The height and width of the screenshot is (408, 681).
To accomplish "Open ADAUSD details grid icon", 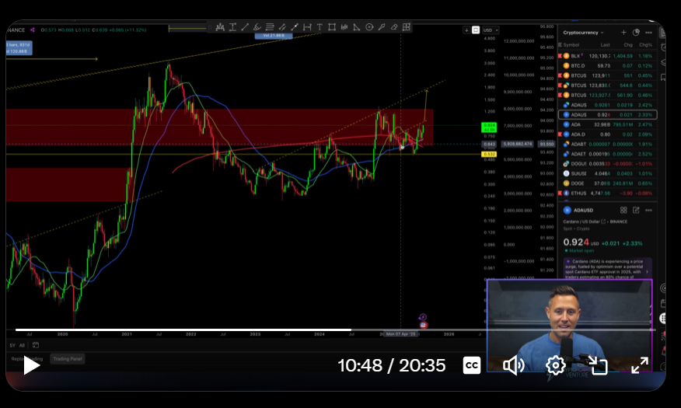I will tap(623, 210).
